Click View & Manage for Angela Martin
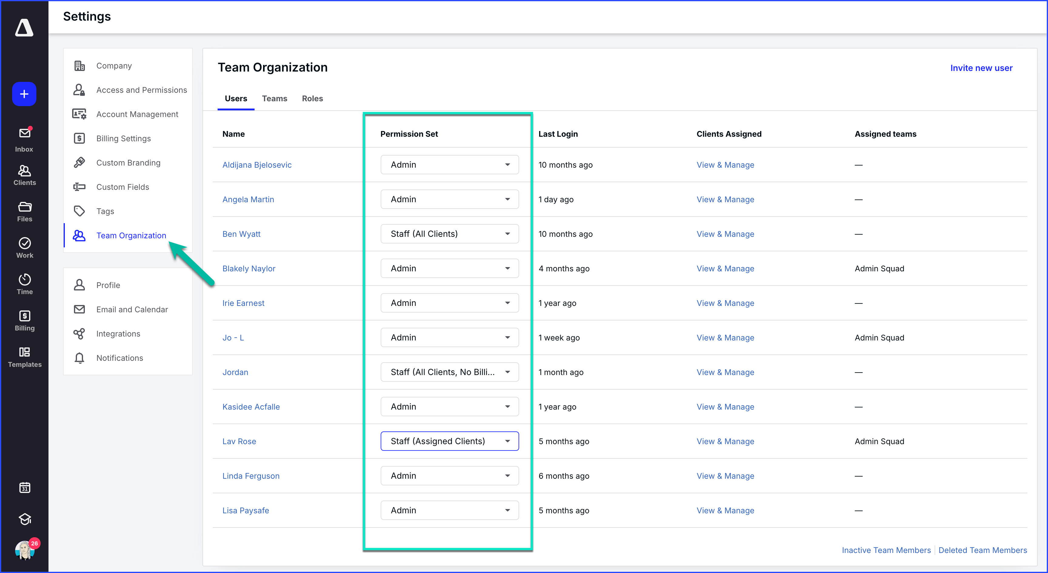 [x=725, y=199]
